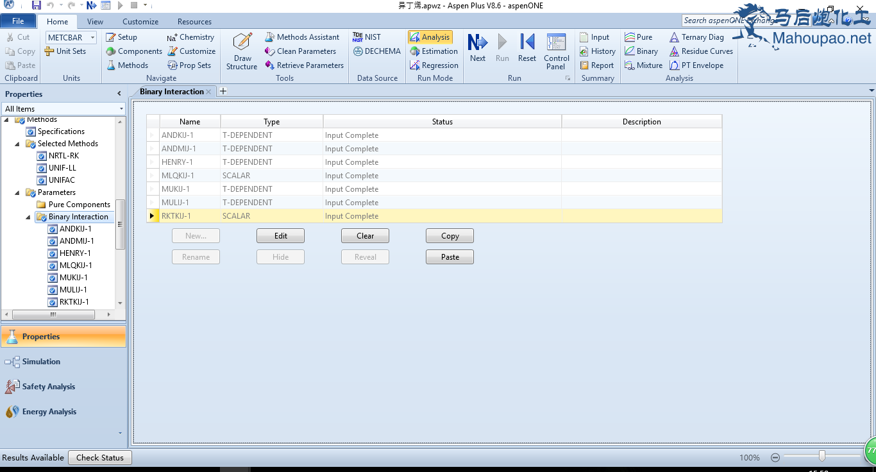
Task: Select NRTL-RK in the tree
Action: click(x=63, y=156)
